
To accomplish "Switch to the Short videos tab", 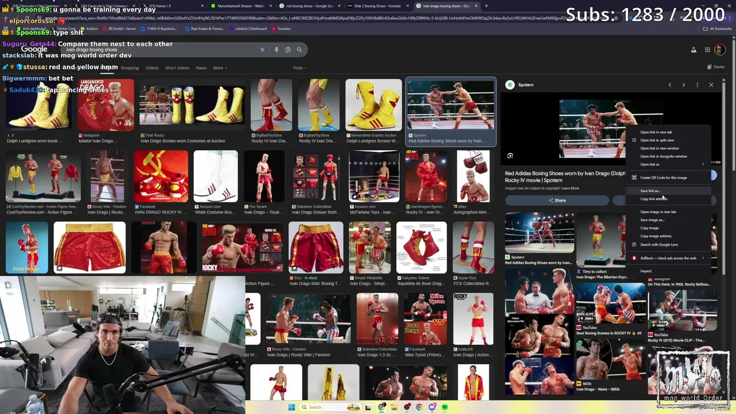I will click(x=177, y=68).
